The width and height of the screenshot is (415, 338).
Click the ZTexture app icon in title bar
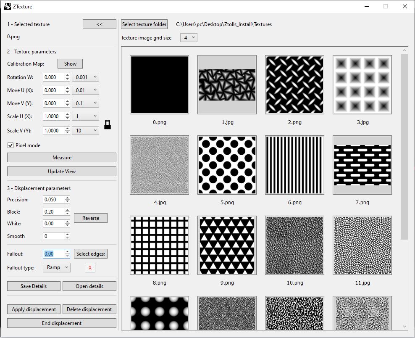tap(8, 6)
